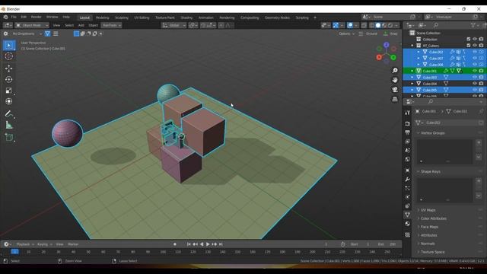Select the Transform tool
This screenshot has height=274, width=487.
tap(9, 101)
